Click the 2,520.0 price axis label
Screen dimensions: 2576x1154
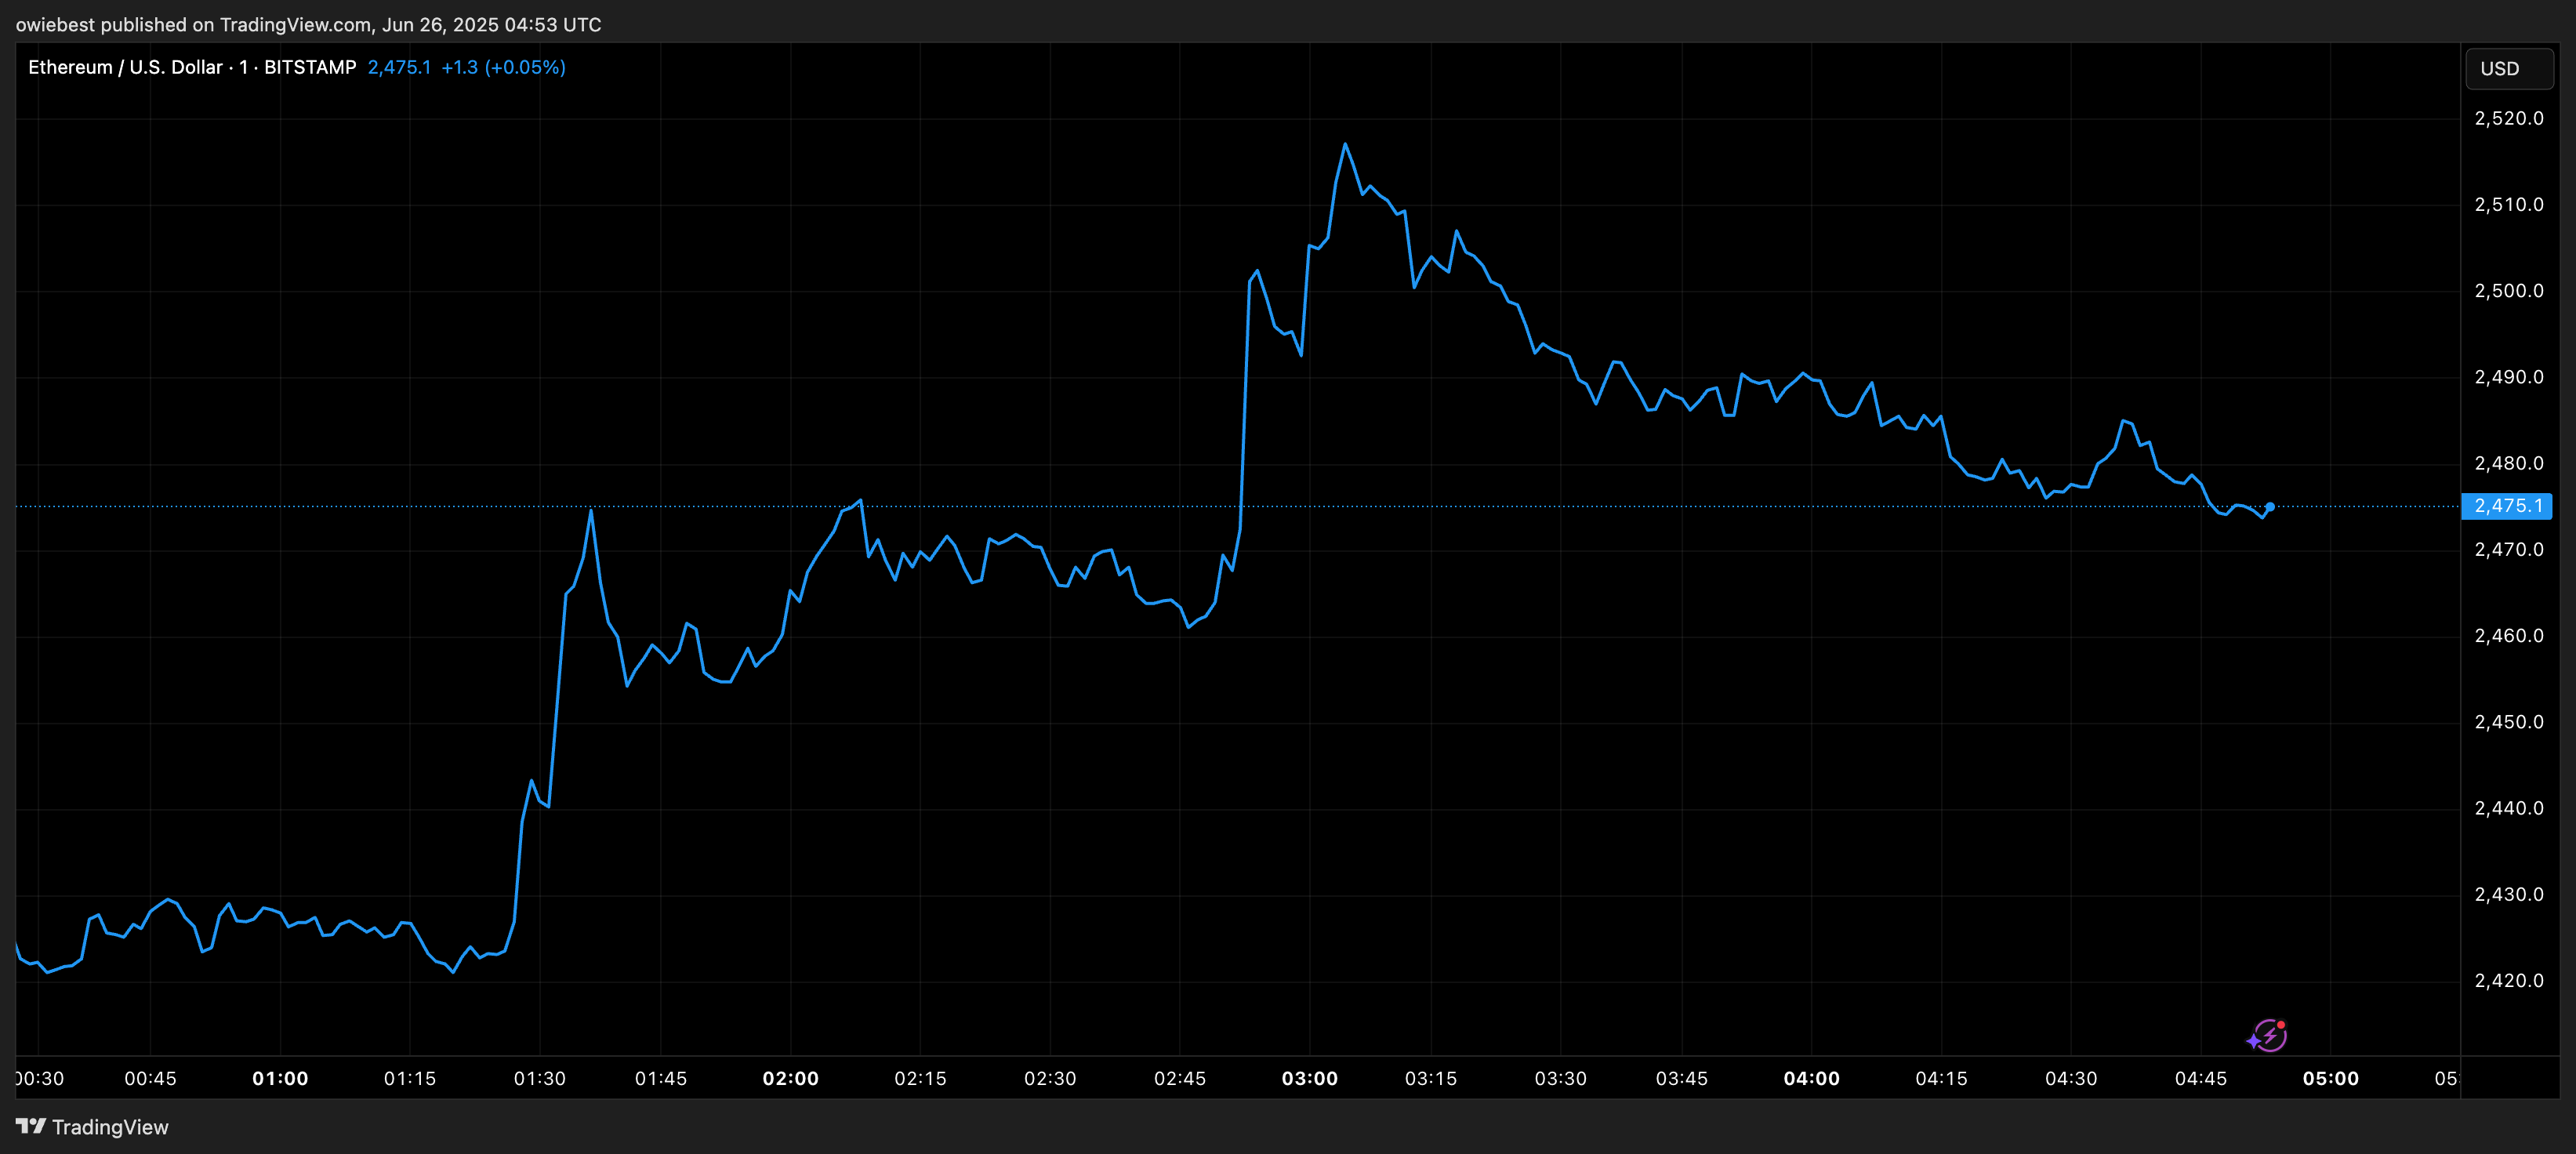pyautogui.click(x=2508, y=118)
